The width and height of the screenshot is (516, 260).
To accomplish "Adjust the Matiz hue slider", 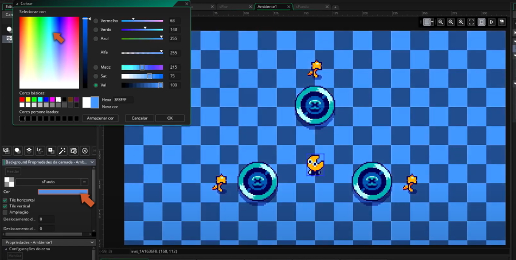I will pyautogui.click(x=142, y=68).
